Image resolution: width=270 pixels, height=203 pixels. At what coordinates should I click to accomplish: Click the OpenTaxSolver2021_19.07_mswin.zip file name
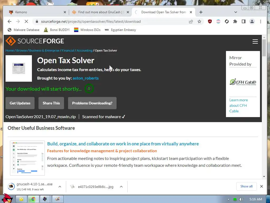[x=41, y=117]
